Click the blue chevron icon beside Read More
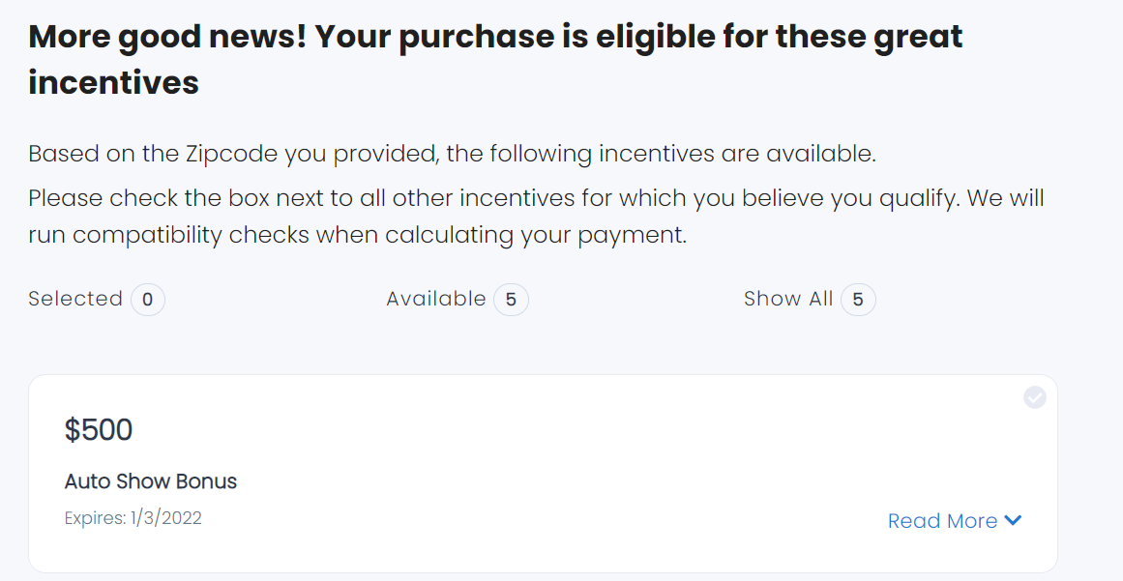Screen dimensions: 1123x581 click(1013, 520)
